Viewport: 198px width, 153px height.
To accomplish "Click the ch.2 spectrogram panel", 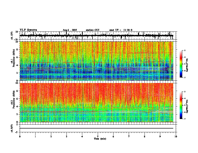I will pyautogui.click(x=96, y=102).
